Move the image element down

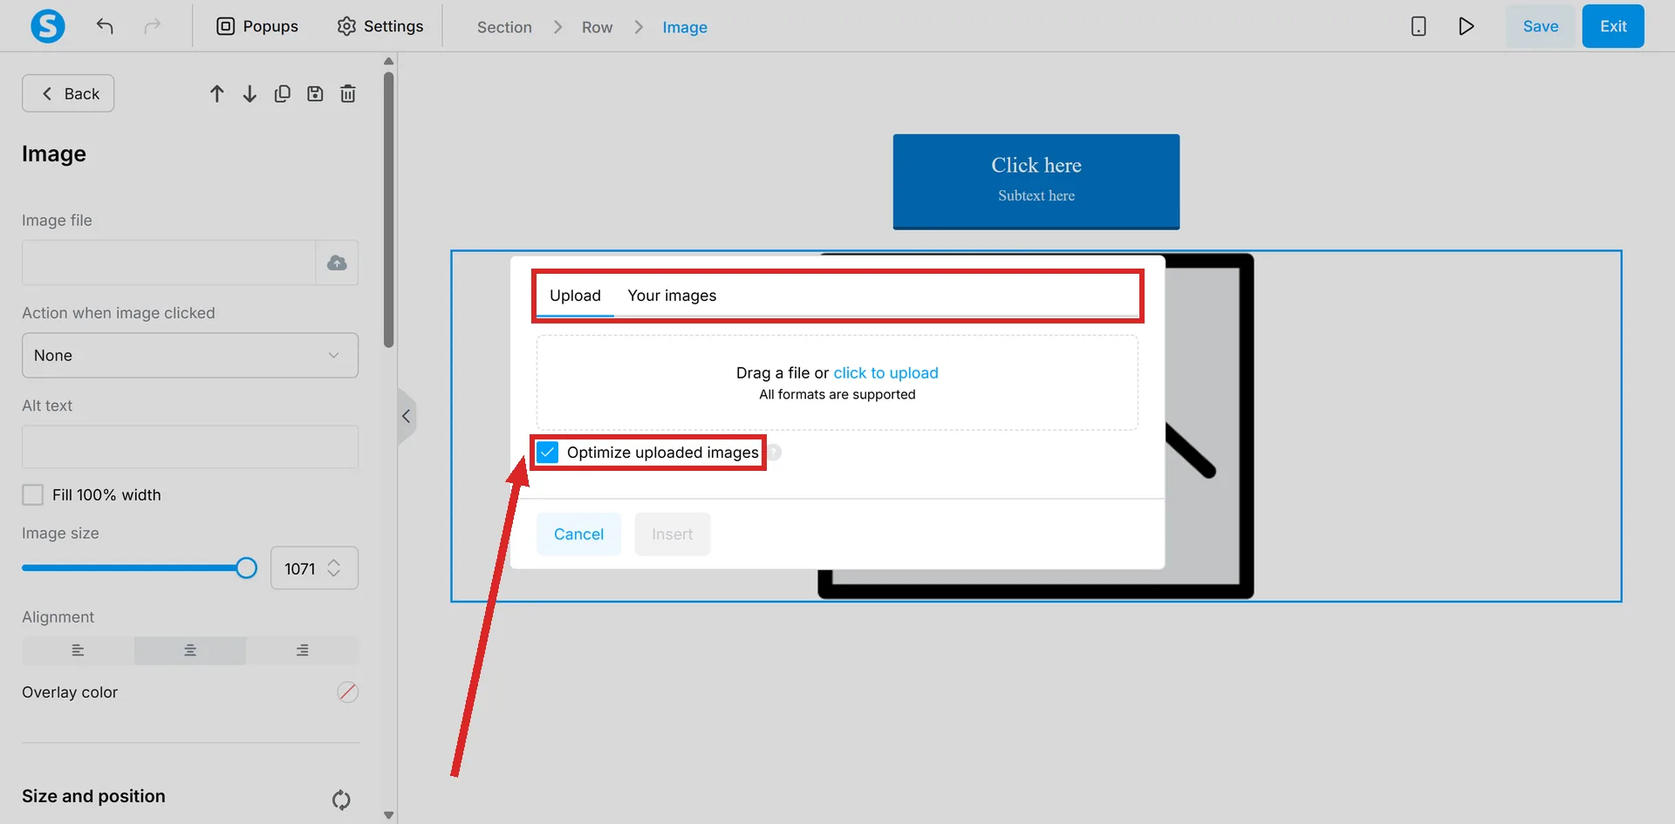tap(250, 93)
